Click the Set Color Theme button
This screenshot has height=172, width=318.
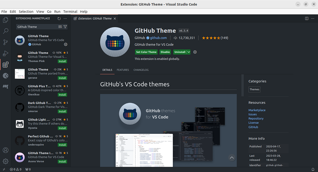146,52
